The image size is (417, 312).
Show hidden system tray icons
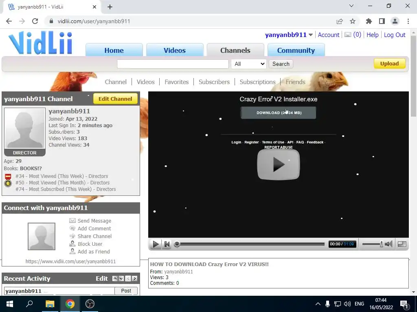tap(318, 304)
